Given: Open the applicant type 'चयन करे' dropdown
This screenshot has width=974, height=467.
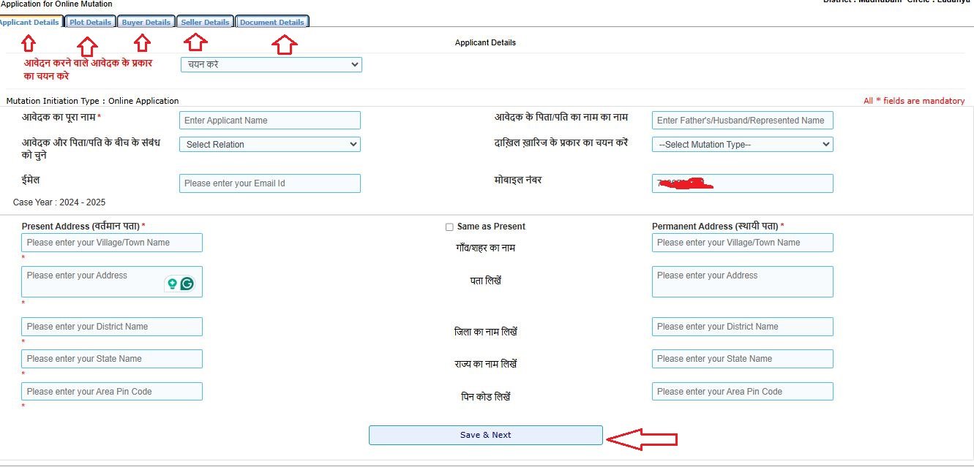Looking at the screenshot, I should pos(271,64).
